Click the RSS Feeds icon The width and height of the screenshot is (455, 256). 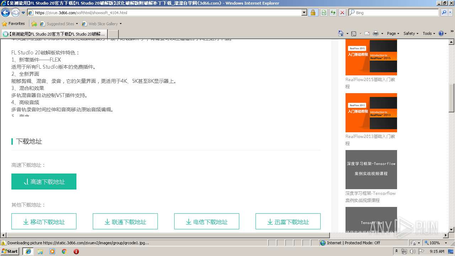354,33
